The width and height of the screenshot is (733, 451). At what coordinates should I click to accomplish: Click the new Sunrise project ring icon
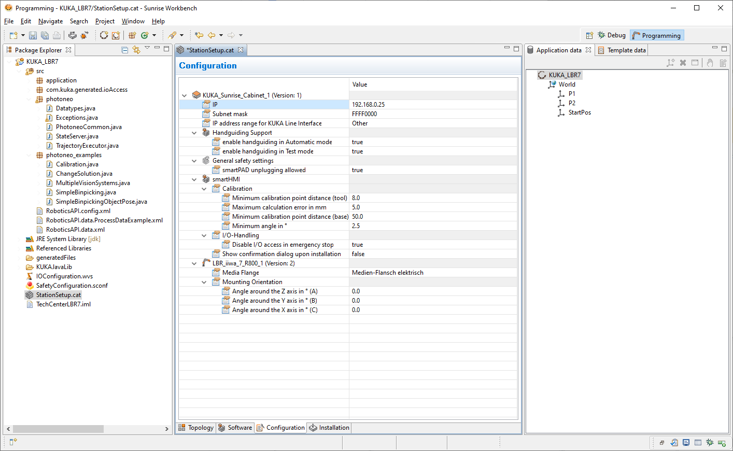(x=104, y=35)
